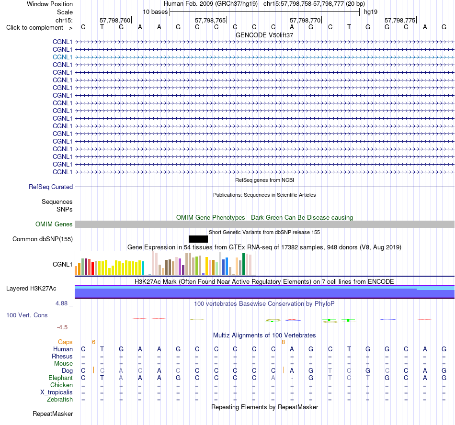
Task: Click the black dbSNP variant block
Action: 198,239
